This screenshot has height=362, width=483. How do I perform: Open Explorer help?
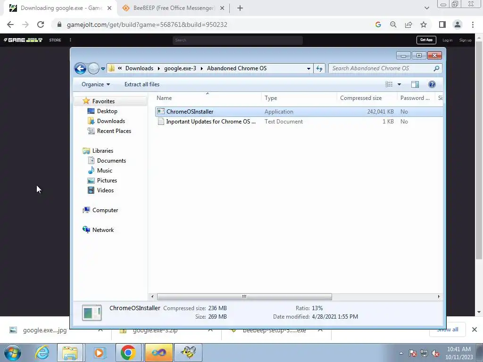[432, 84]
